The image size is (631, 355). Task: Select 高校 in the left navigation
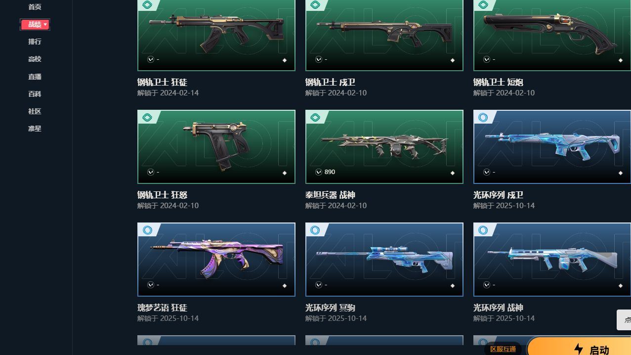(x=35, y=59)
